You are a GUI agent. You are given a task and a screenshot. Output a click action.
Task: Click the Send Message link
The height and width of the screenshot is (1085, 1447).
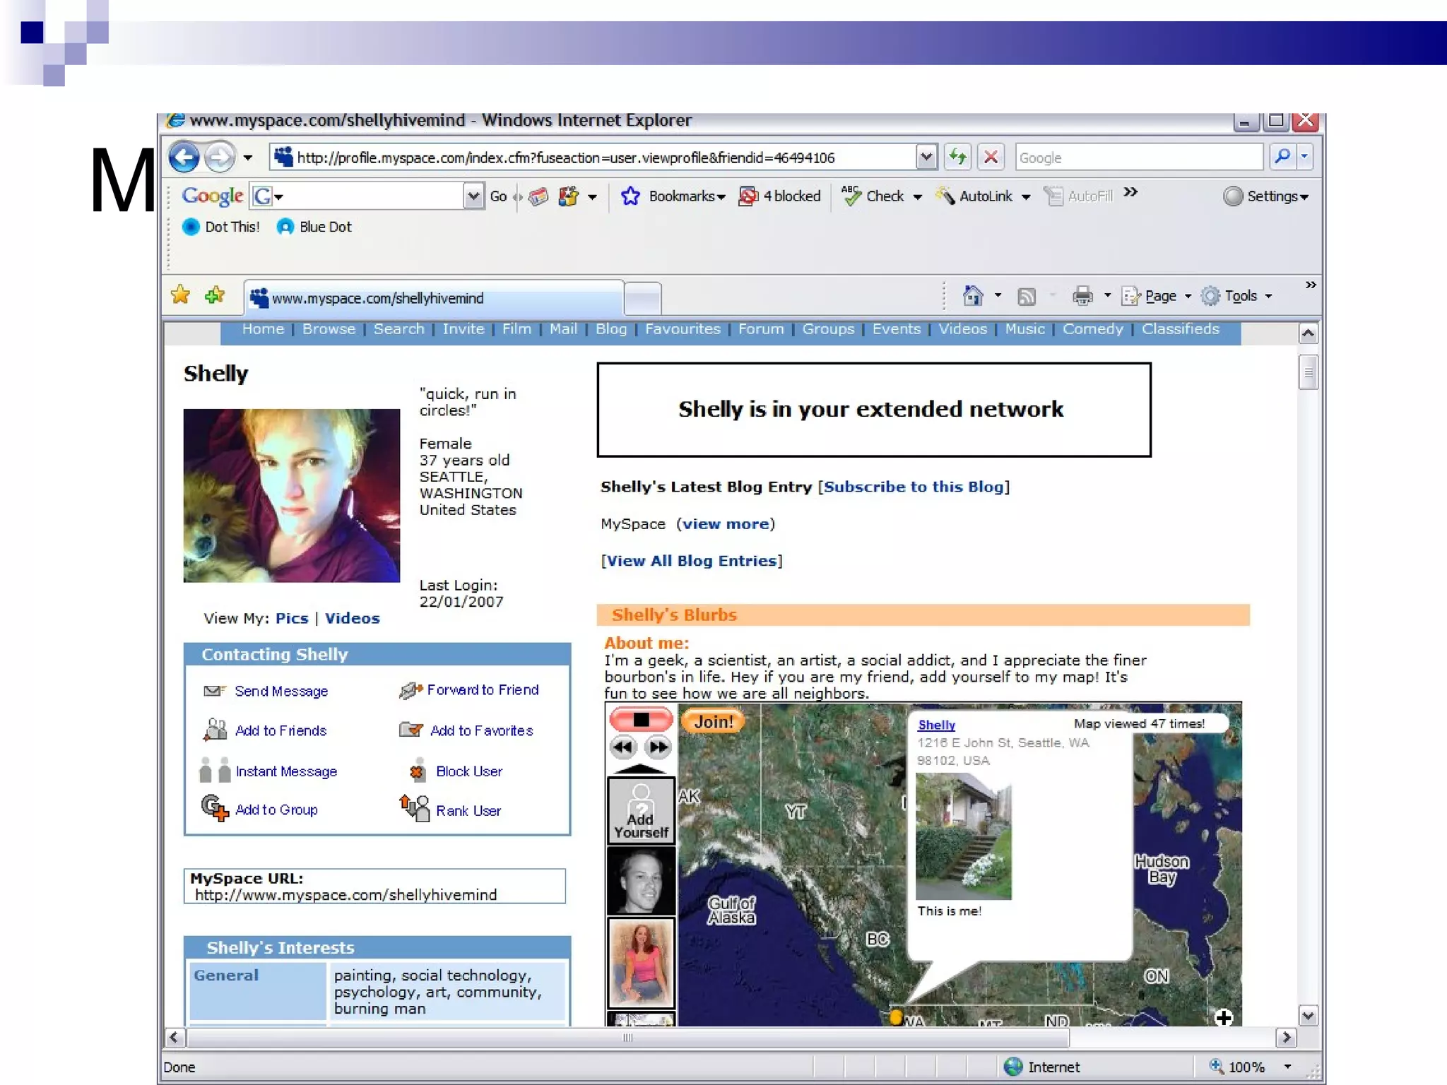280,692
